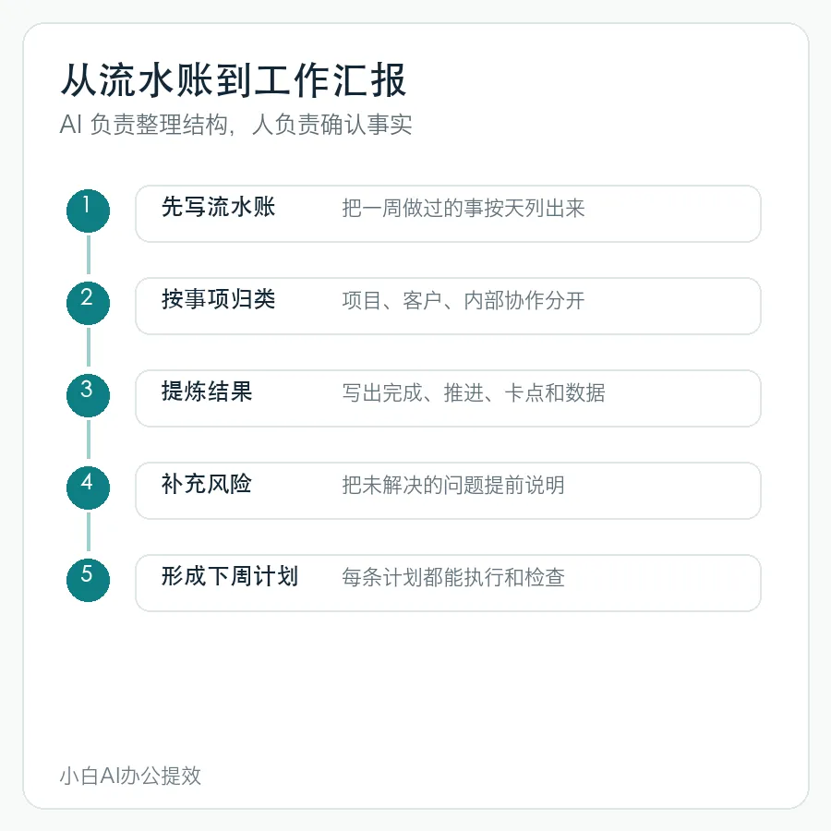Click subtitle AI 负责整理结构，人负责确认事实
The height and width of the screenshot is (831, 831).
pos(235,125)
